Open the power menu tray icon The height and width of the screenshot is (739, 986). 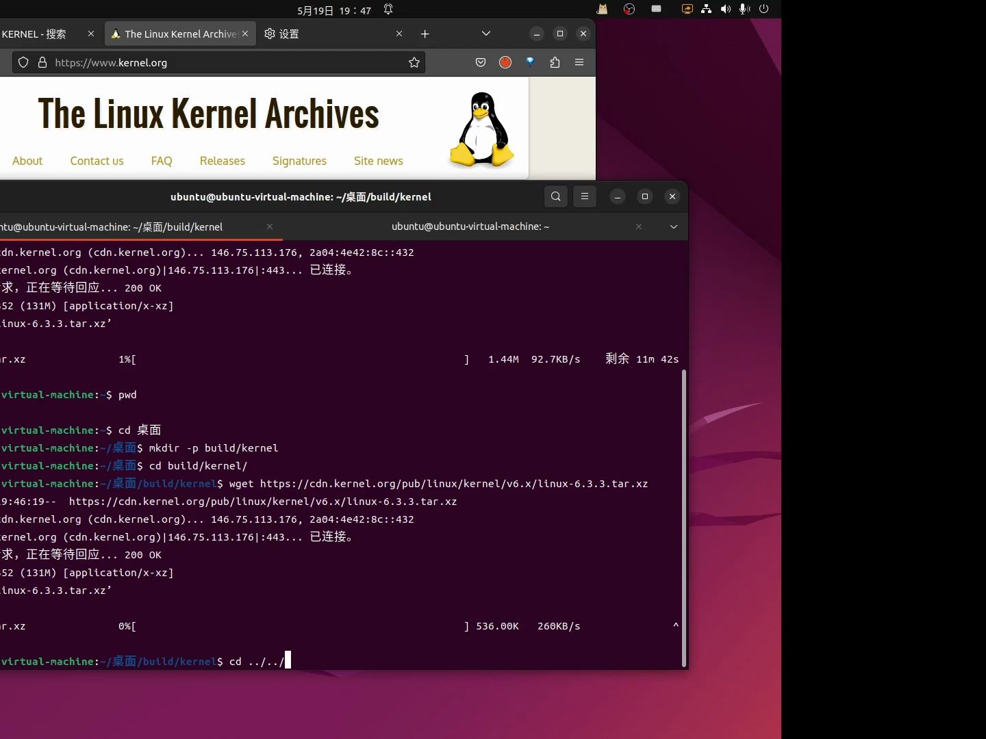point(764,9)
